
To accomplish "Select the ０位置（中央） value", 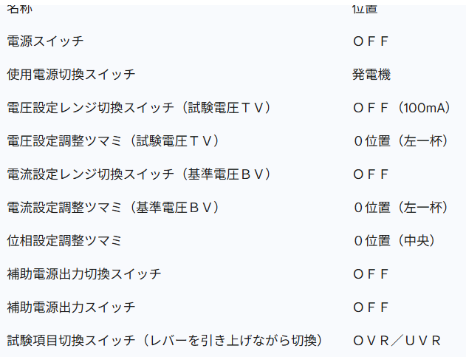I will coord(394,240).
